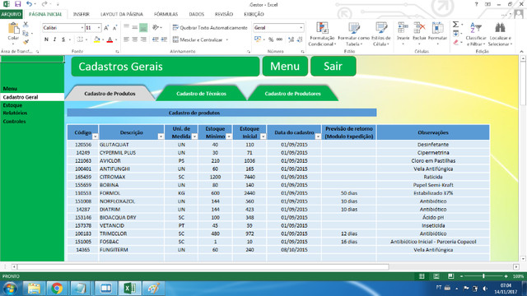The width and height of the screenshot is (527, 296).
Task: Open the Descrição column filter dropdown
Action: tap(161, 136)
